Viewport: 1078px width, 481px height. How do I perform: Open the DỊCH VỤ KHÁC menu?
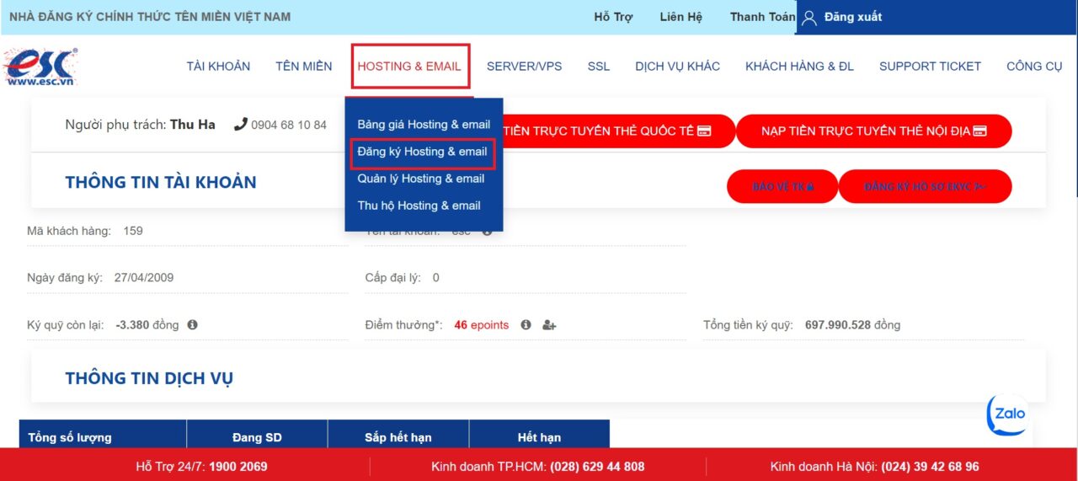click(677, 67)
